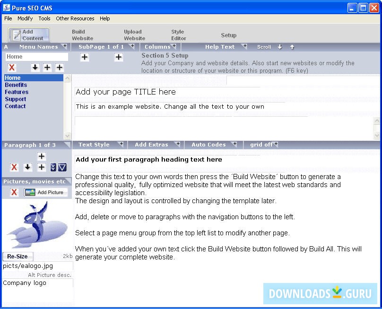Open the Setup section
The width and height of the screenshot is (382, 309).
click(x=229, y=35)
